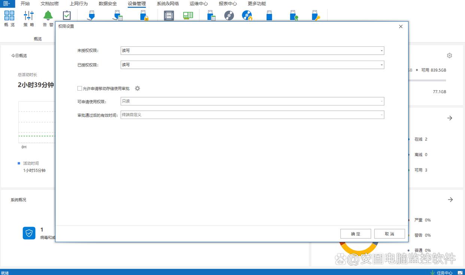
Task: Click the 可用 3 status text
Action: (x=421, y=170)
